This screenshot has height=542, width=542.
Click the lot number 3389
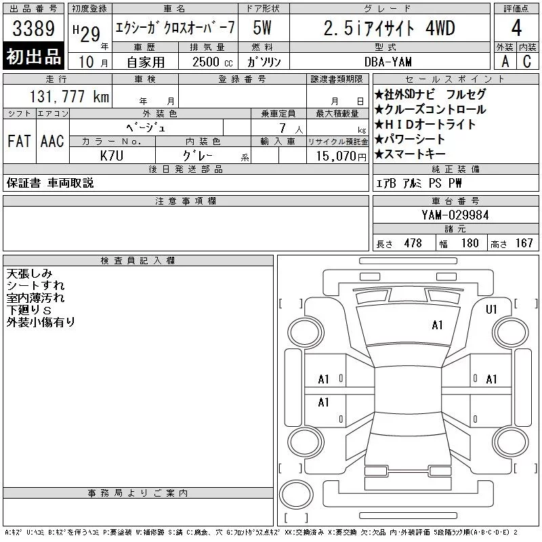(x=33, y=28)
